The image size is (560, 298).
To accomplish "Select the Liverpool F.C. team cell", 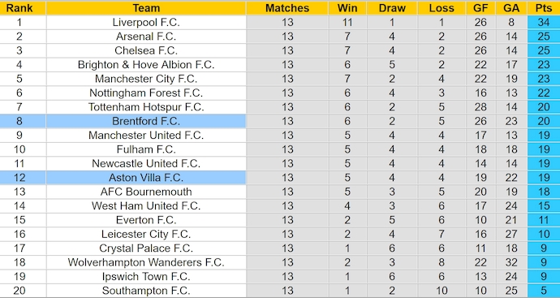I will point(146,22).
